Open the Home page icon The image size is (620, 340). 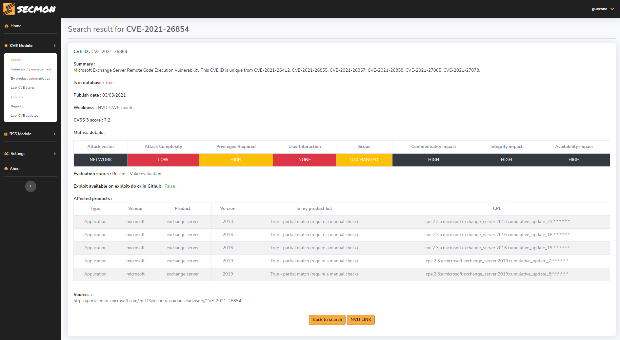click(6, 26)
